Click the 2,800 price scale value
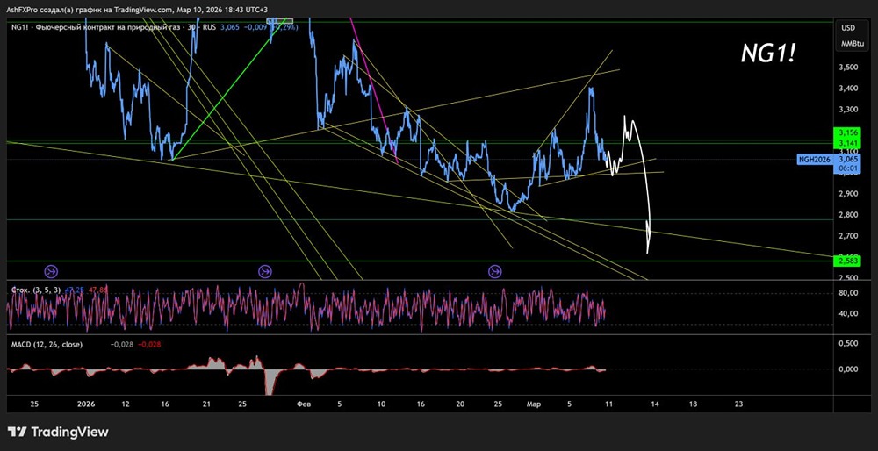Image resolution: width=878 pixels, height=451 pixels. [x=849, y=215]
